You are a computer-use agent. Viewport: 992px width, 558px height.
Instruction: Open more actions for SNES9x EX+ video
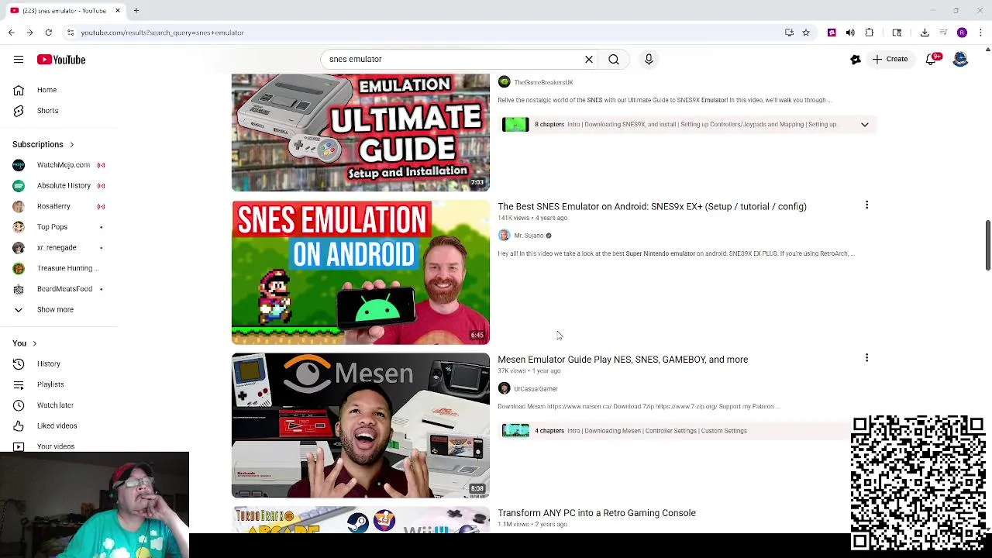click(x=866, y=205)
